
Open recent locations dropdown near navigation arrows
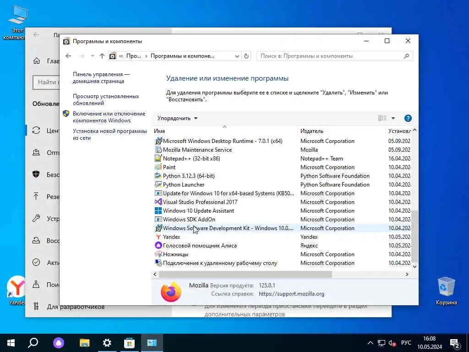pyautogui.click(x=93, y=56)
